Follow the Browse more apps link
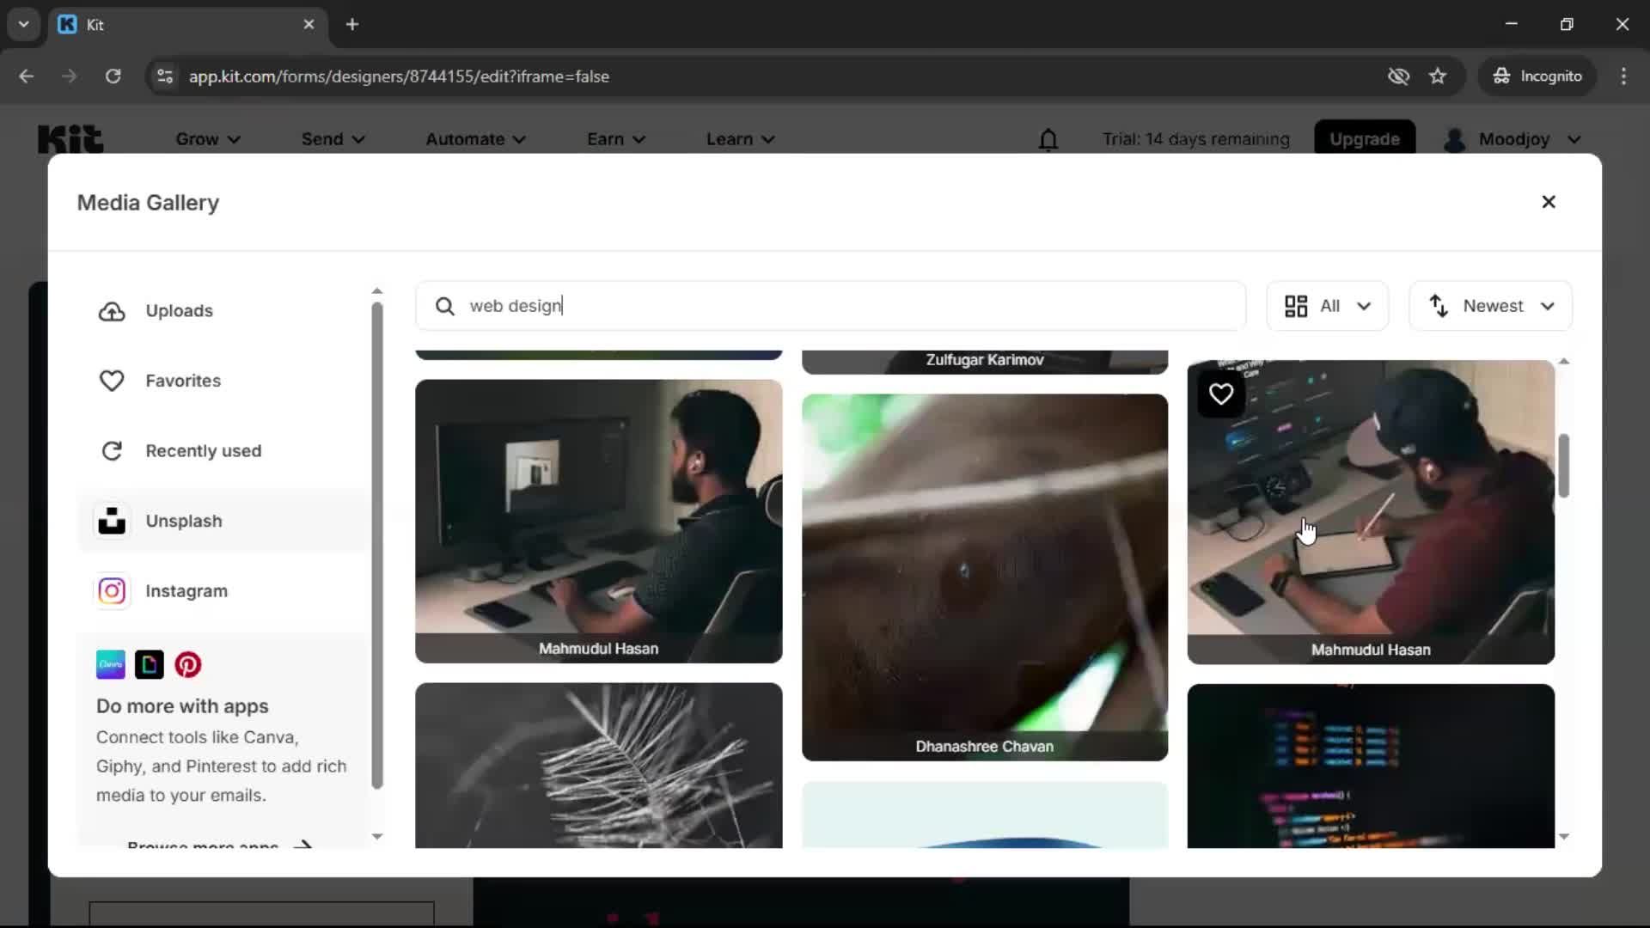 pyautogui.click(x=202, y=846)
